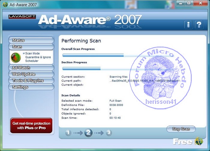This screenshot has width=210, height=151.
Task: Open Quarantine & Ignore sub-item
Action: point(38,57)
